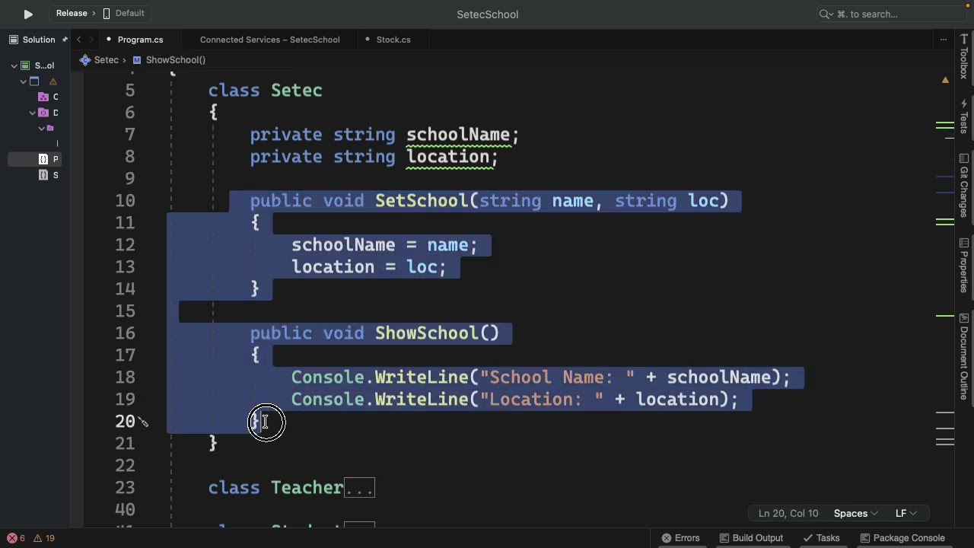
Task: Click the search field at top right
Action: pos(890,14)
